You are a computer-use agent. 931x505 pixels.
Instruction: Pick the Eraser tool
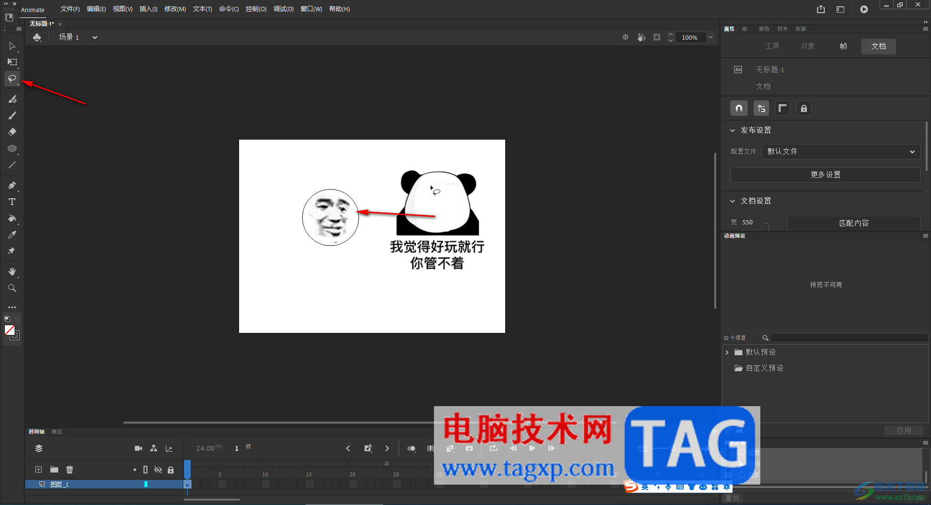[x=12, y=132]
